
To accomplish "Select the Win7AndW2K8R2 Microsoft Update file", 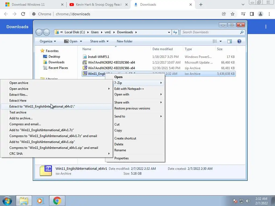I will pyautogui.click(x=158, y=62).
